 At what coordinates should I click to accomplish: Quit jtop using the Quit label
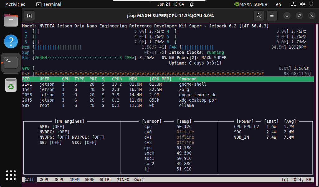(x=139, y=180)
